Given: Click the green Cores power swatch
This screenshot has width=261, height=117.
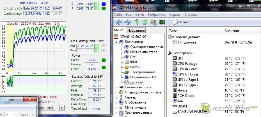Looking at the screenshot, I should (x=103, y=60).
